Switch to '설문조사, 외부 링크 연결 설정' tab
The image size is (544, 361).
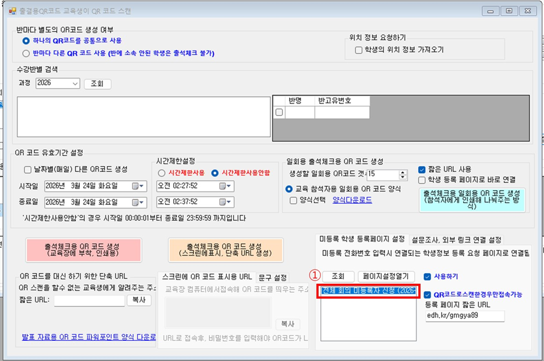pos(456,240)
